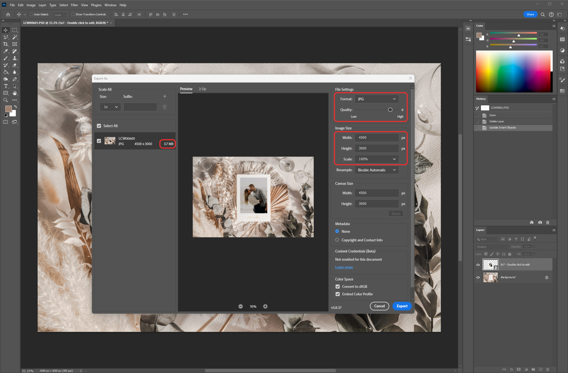Expand the Scale dropdown set to 100%
Screen dimensions: 568x373
point(376,159)
